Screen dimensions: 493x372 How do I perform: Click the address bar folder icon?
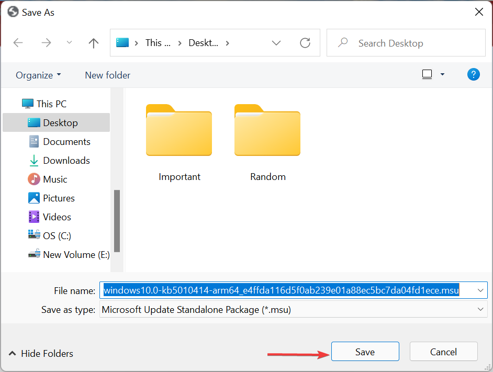point(122,42)
